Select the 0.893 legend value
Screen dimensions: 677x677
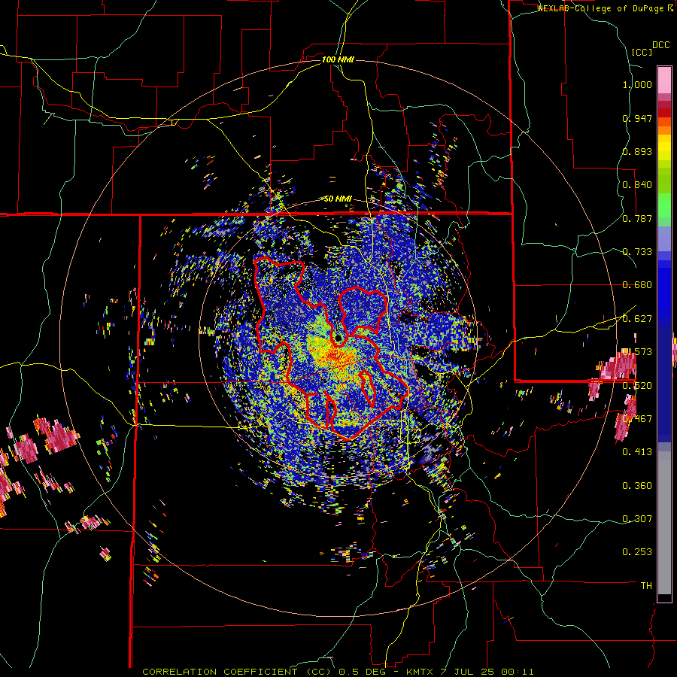637,151
